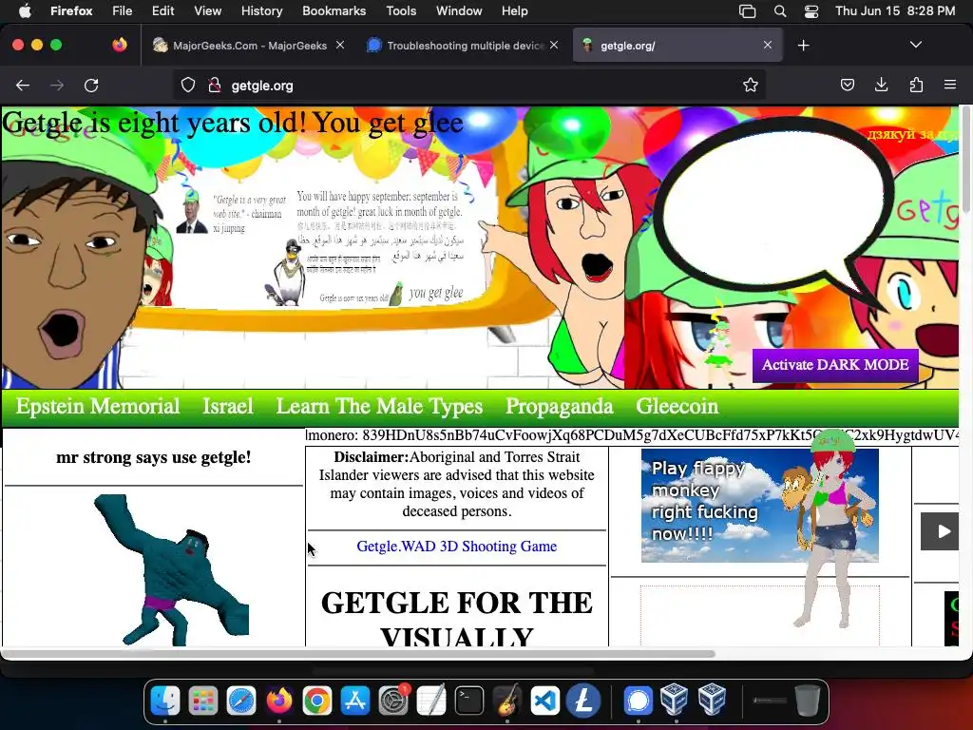Open Learn The Male Types link
This screenshot has width=973, height=730.
click(379, 406)
